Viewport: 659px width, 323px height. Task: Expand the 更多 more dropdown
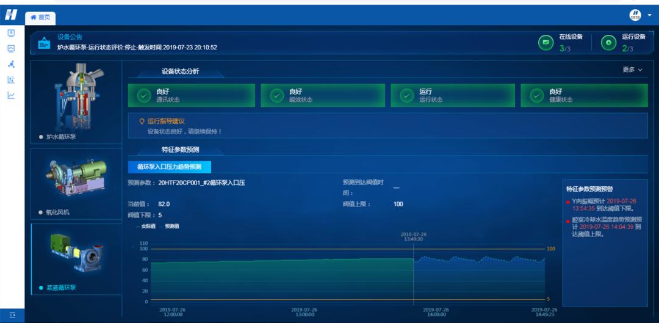click(x=633, y=70)
